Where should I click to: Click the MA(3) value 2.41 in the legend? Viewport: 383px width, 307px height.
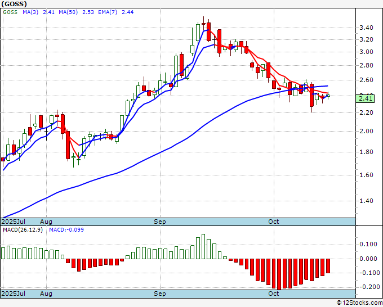tap(48, 12)
